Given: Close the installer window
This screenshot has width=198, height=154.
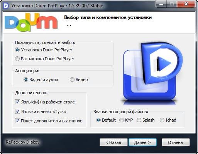Looking at the screenshot, I should pyautogui.click(x=186, y=4).
